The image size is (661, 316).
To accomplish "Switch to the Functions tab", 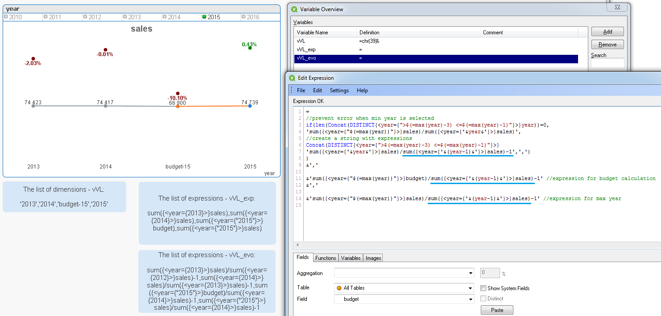I will [x=325, y=258].
